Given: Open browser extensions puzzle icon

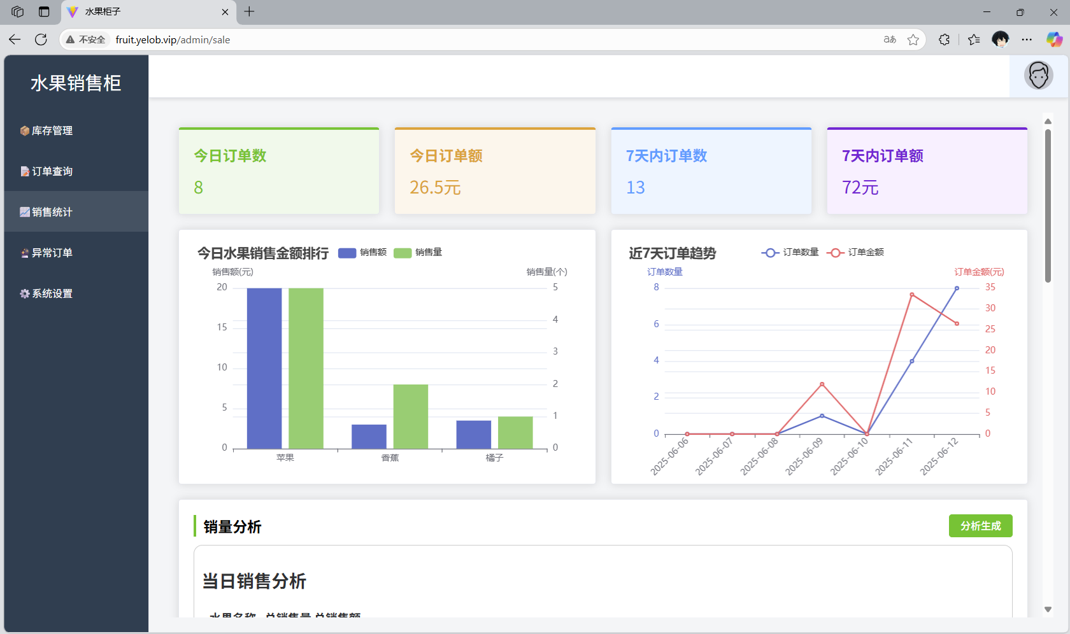Looking at the screenshot, I should [x=944, y=39].
